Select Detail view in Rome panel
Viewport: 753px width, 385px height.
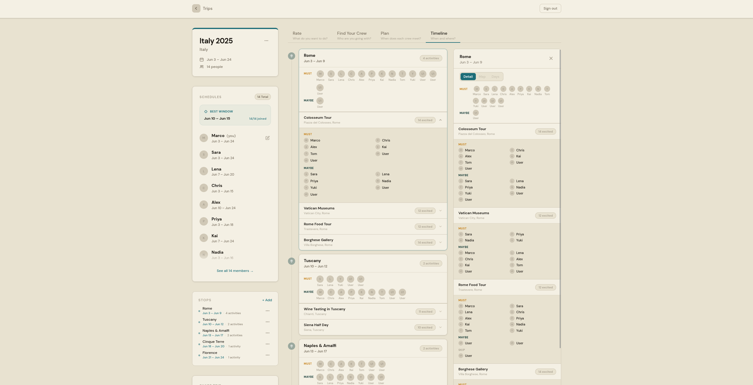(468, 77)
